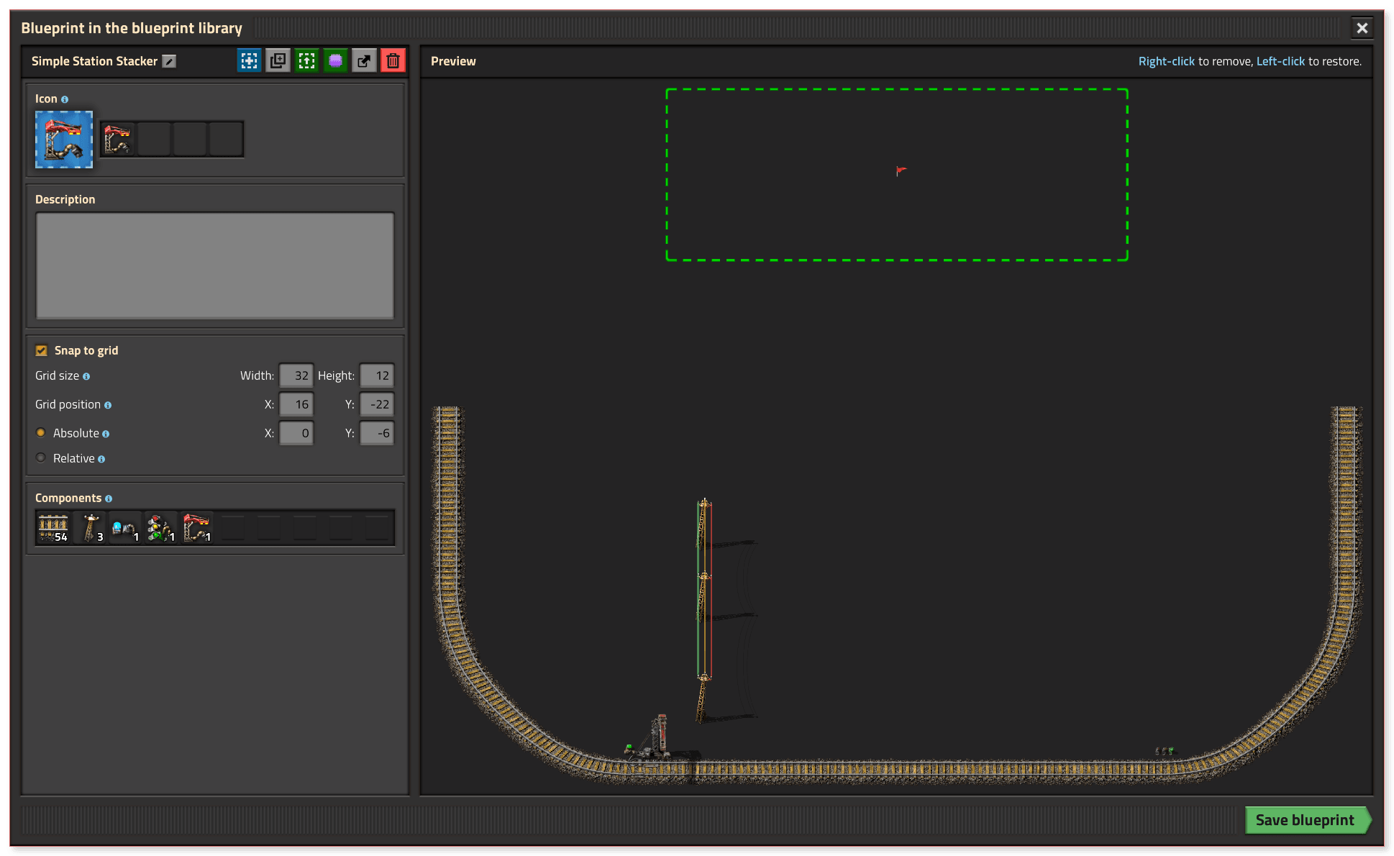
Task: Click the blue select-new-contents blueprint button
Action: [249, 61]
